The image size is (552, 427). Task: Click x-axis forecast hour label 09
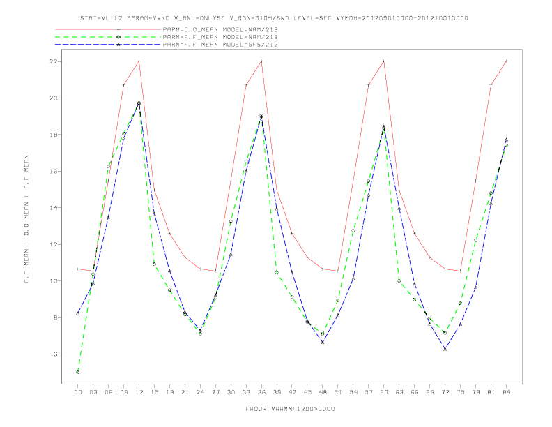click(x=123, y=392)
